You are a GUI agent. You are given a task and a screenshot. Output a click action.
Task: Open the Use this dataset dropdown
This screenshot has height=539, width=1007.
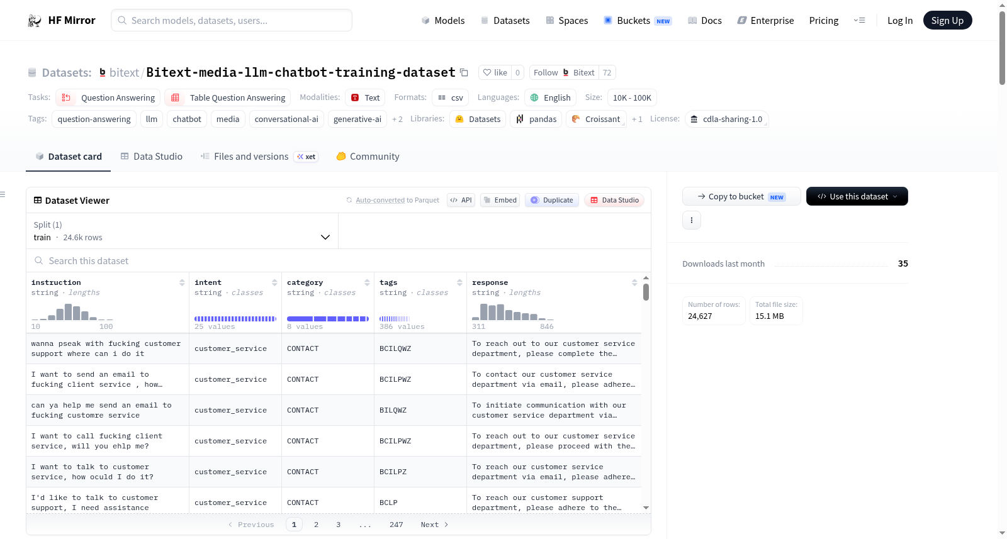[857, 196]
